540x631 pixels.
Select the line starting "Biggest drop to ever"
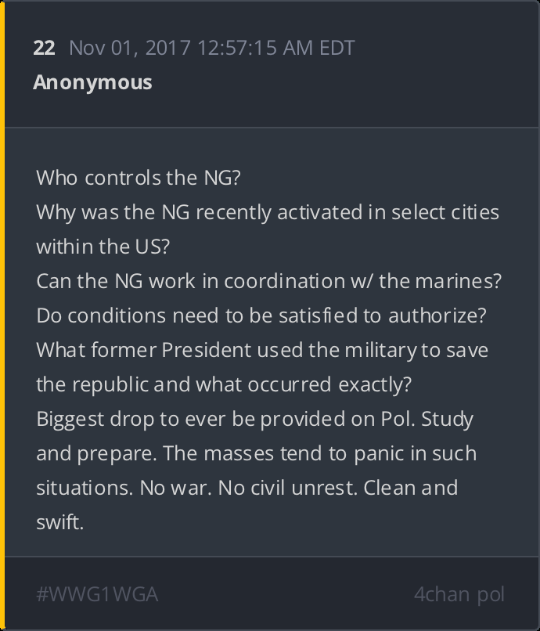(254, 419)
